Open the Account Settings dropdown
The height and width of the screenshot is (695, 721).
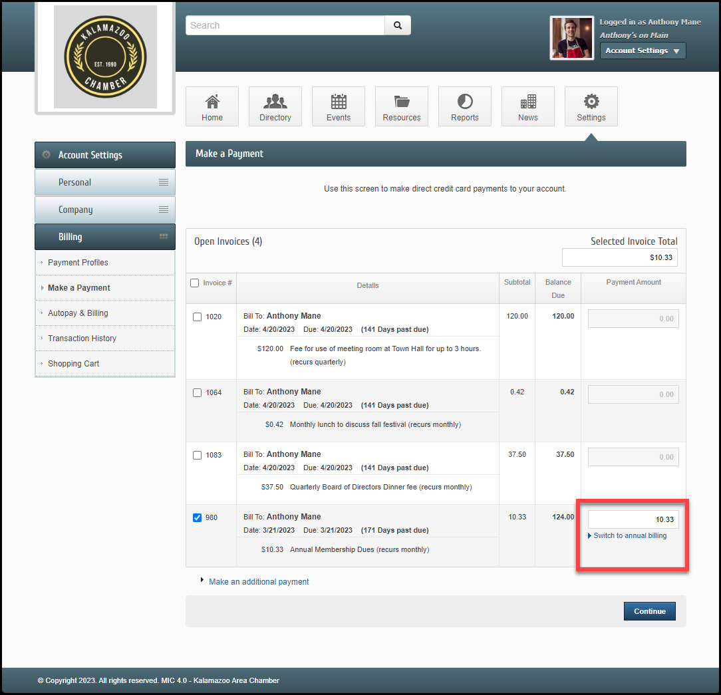643,51
